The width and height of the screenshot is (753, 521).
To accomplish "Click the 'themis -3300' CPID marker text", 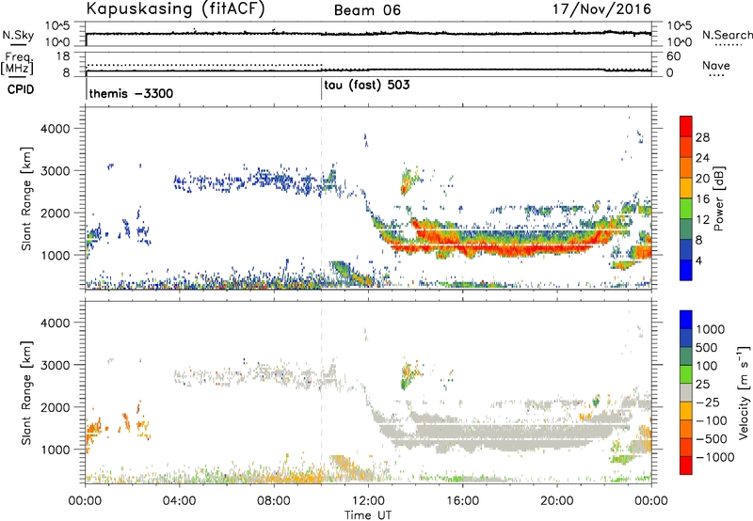I will point(131,93).
